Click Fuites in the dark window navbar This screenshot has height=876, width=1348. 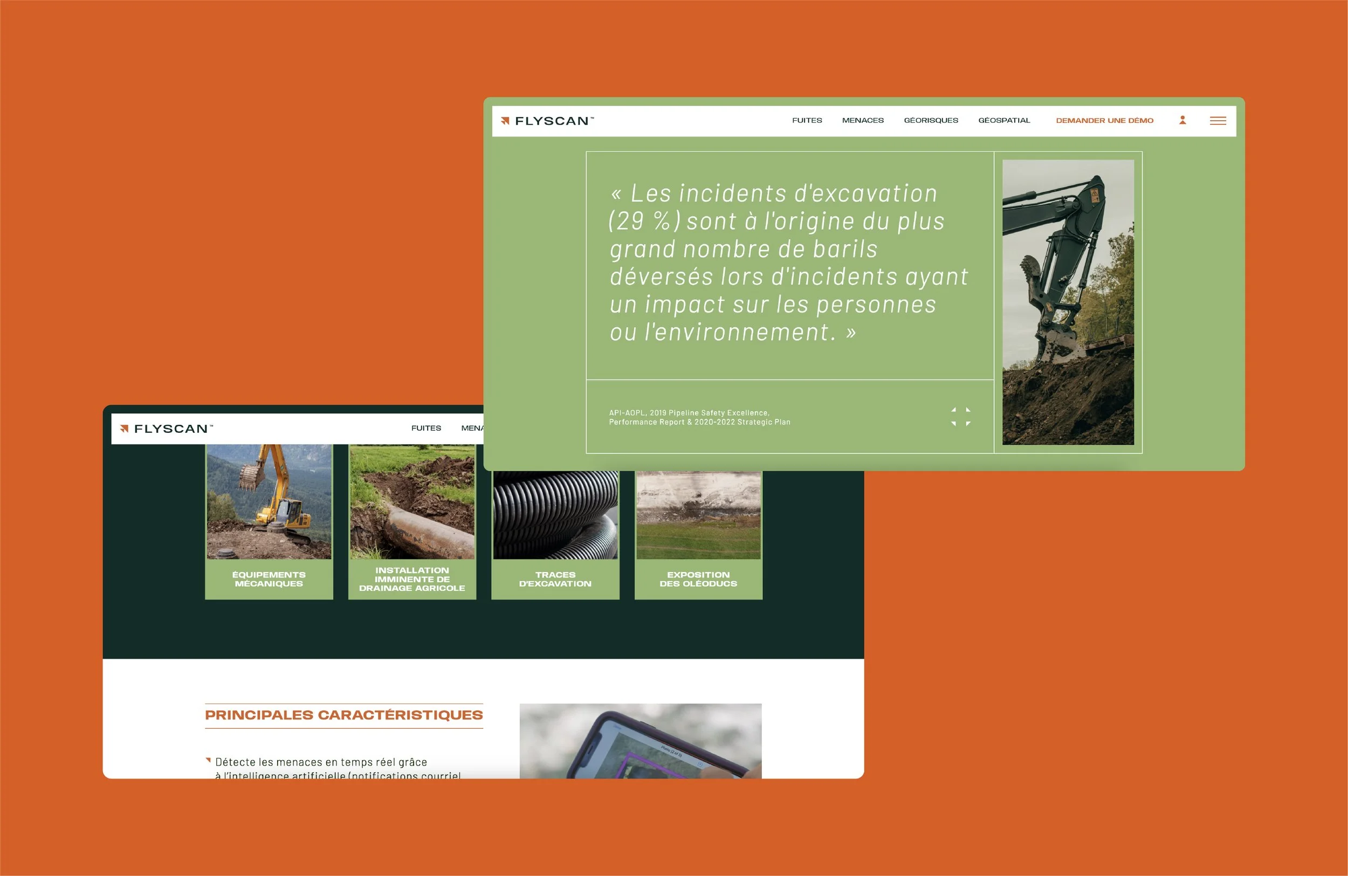pos(426,428)
